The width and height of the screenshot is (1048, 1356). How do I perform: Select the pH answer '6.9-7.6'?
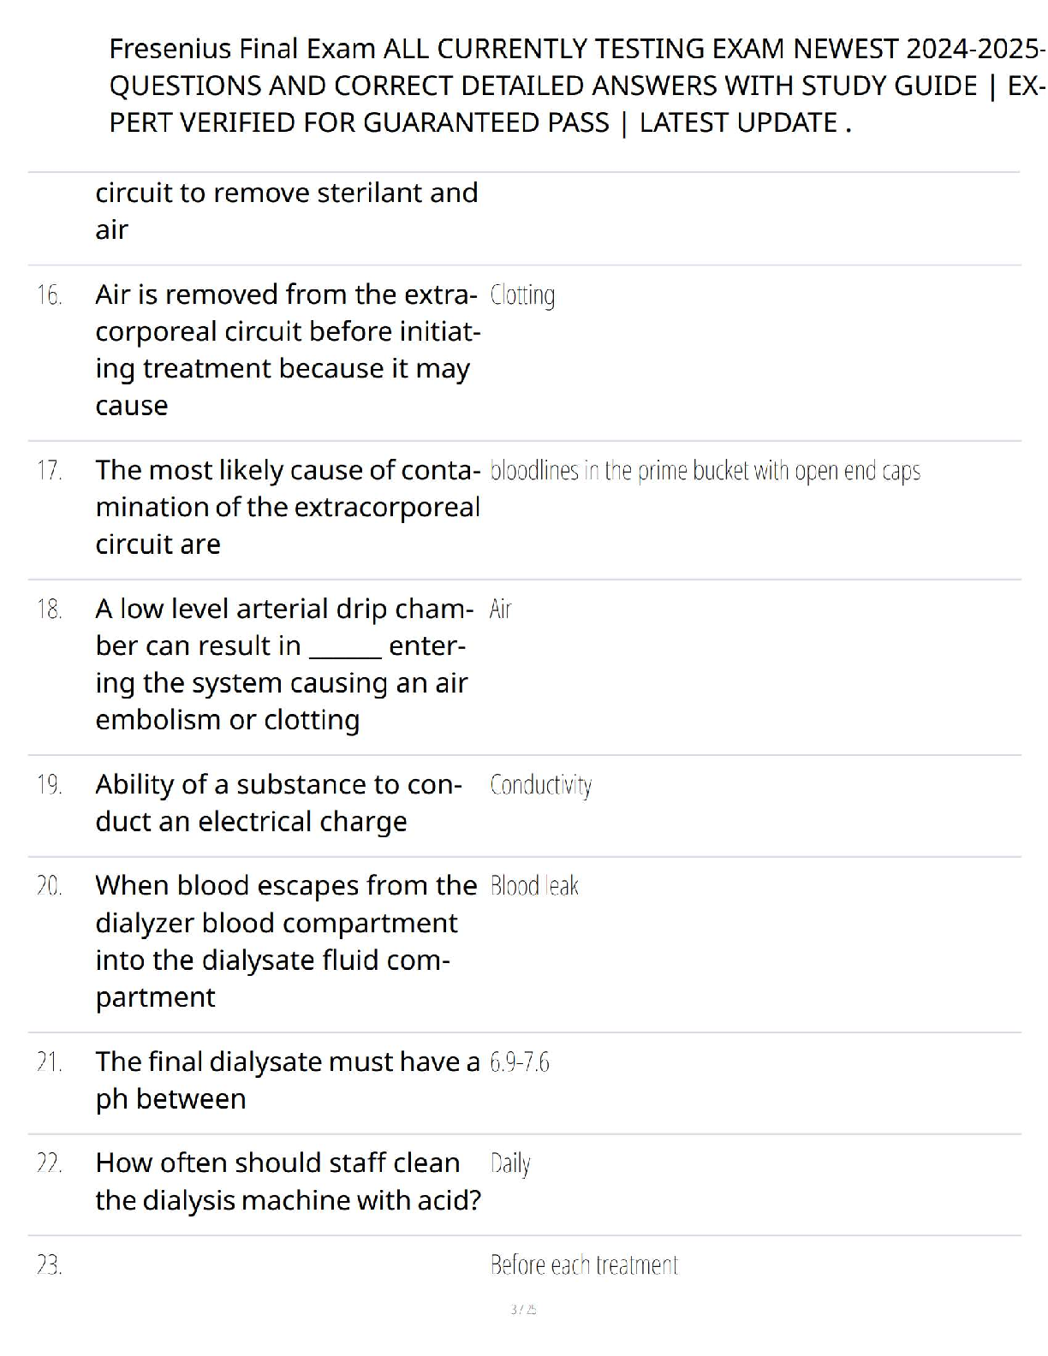tap(520, 1063)
